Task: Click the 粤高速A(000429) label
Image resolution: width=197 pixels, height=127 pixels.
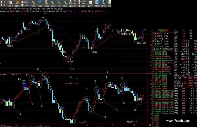Action: click(x=132, y=122)
